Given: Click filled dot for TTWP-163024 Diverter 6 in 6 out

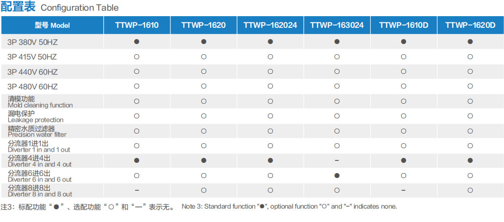Looking at the screenshot, I should (337, 176).
